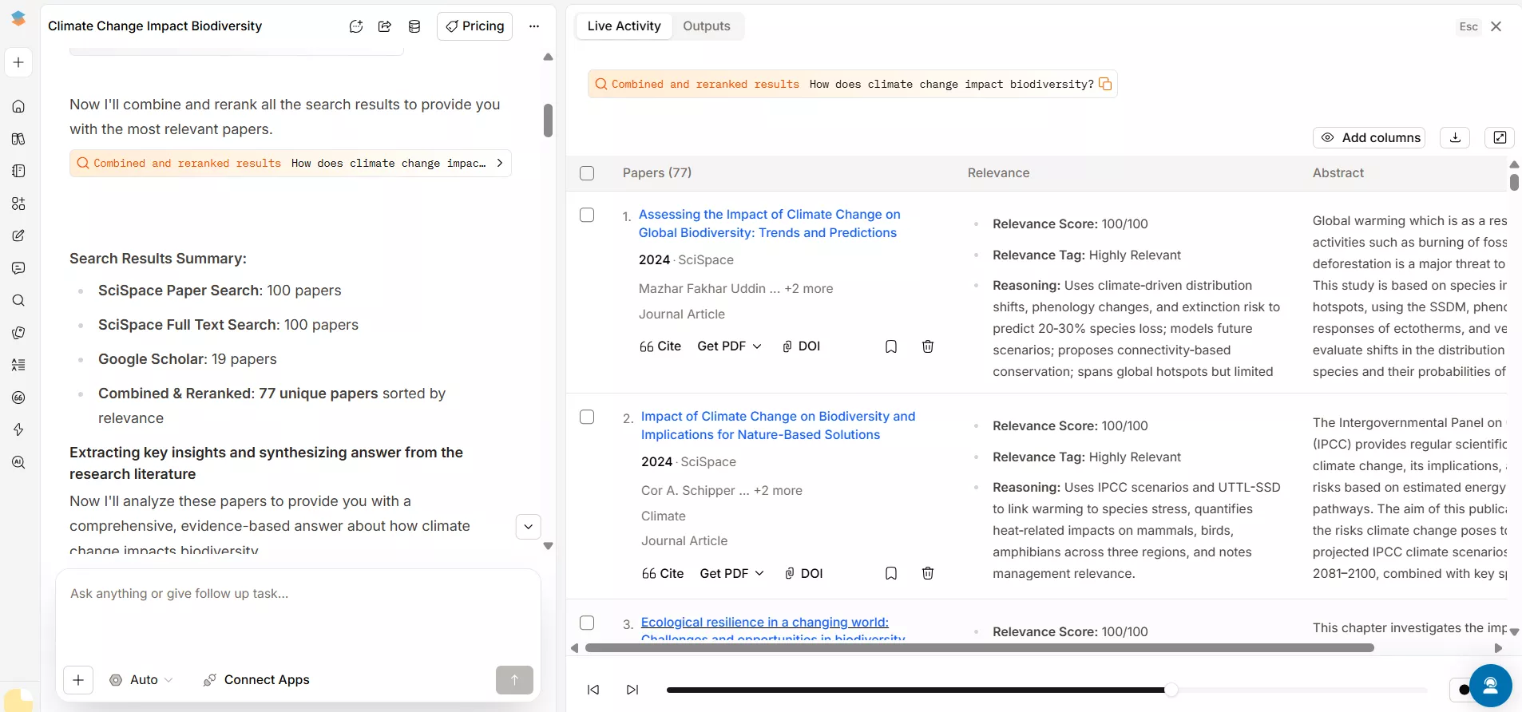This screenshot has height=712, width=1522.
Task: Switch to the Outputs tab
Action: [x=706, y=26]
